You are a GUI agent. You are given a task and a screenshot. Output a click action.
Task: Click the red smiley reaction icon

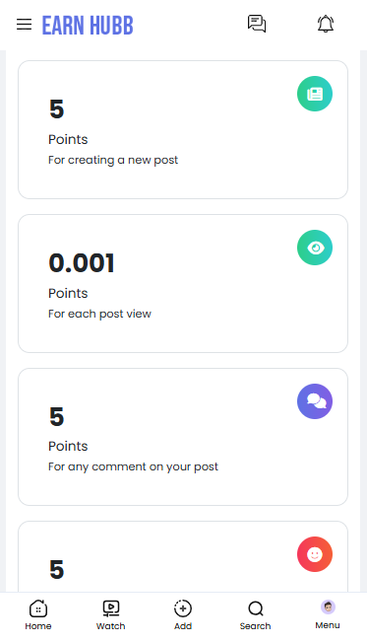(315, 554)
